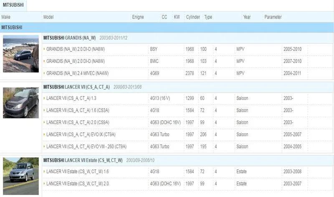Image resolution: width=334 pixels, height=197 pixels.
Task: Click the Model column header
Action: [48, 17]
